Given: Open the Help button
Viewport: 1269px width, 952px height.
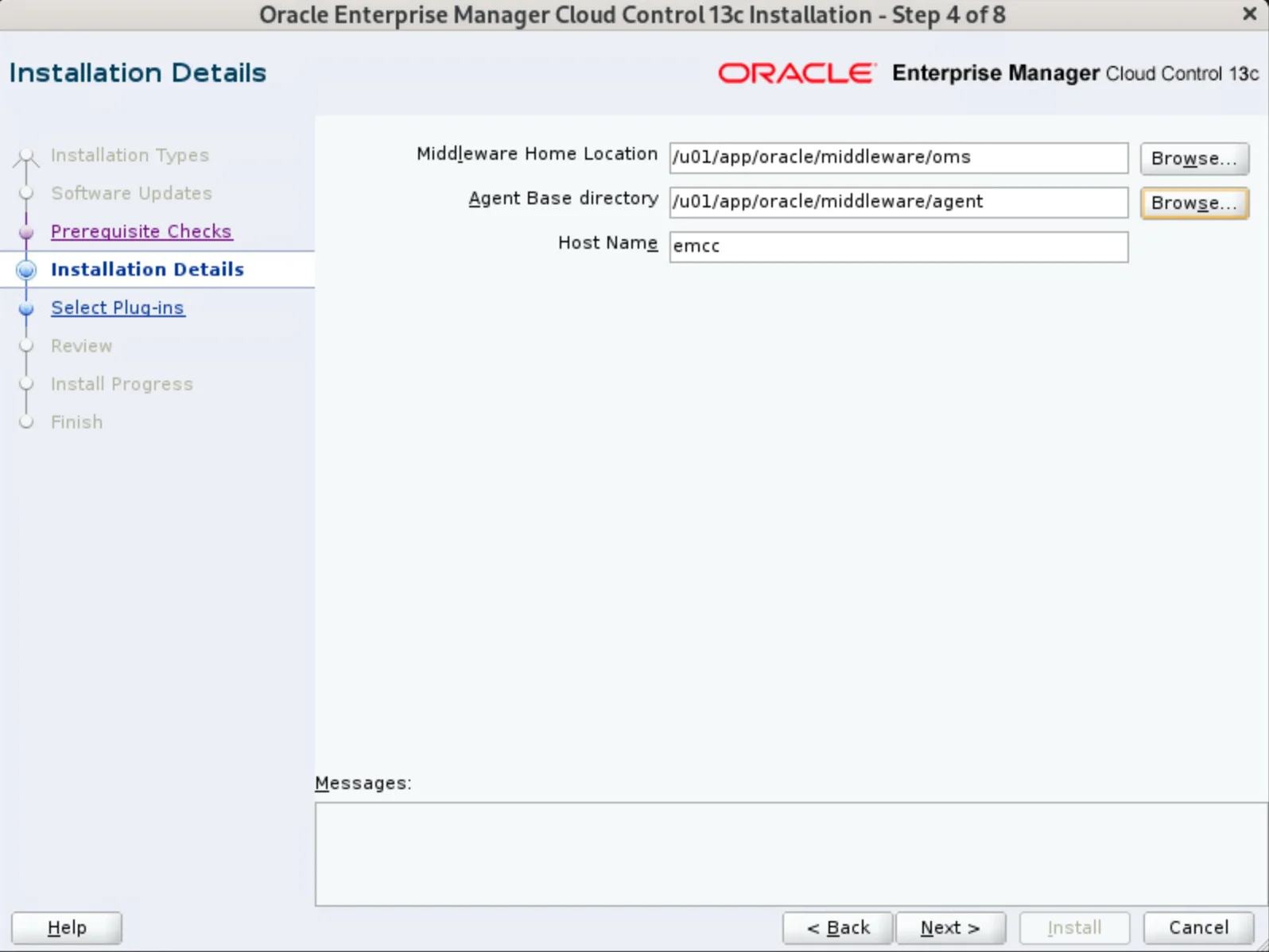Looking at the screenshot, I should pos(67,927).
